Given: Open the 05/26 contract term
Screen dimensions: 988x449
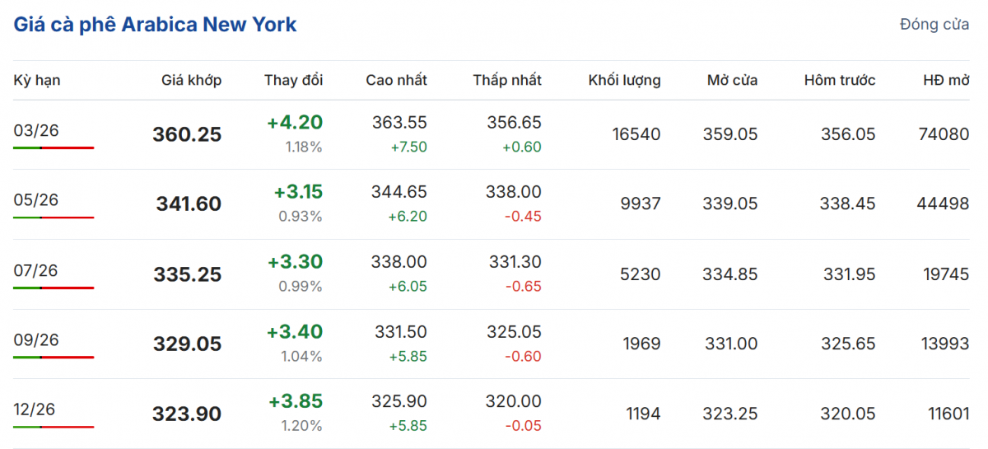Looking at the screenshot, I should click(x=36, y=200).
